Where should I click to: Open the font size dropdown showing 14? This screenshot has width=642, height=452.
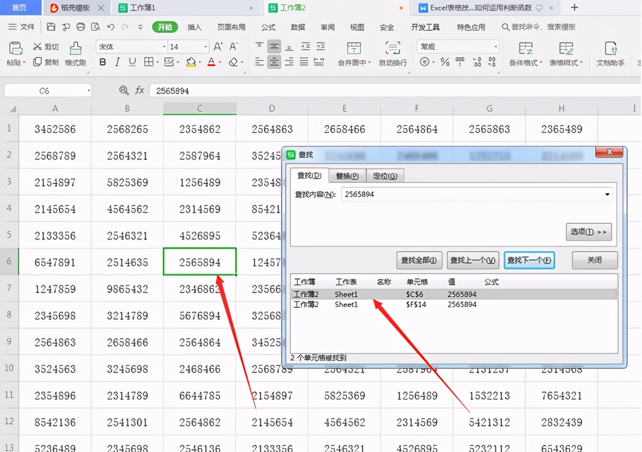click(205, 47)
